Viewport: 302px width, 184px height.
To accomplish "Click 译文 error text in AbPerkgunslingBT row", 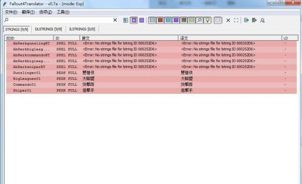I will (218, 43).
